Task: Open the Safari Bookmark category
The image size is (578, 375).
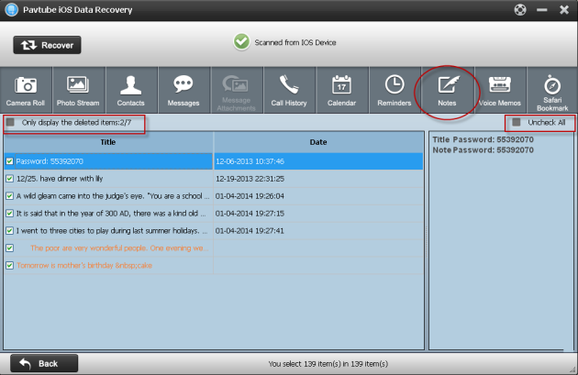Action: tap(552, 90)
